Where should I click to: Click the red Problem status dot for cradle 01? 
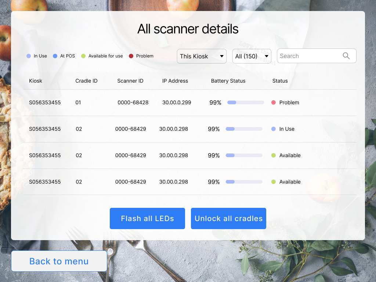click(273, 102)
